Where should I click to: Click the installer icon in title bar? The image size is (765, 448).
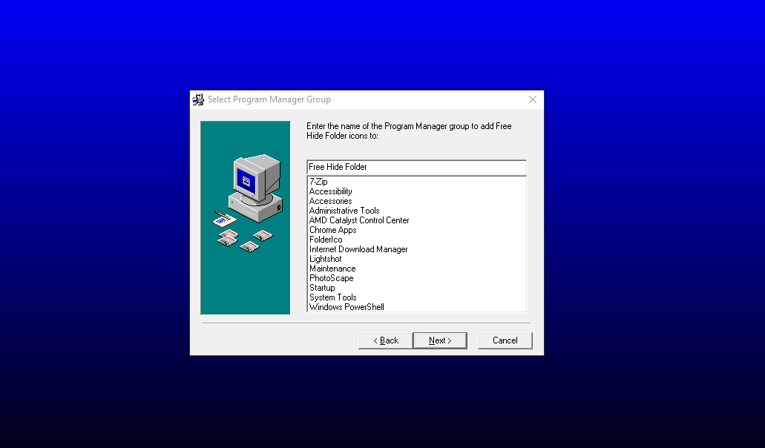[198, 99]
